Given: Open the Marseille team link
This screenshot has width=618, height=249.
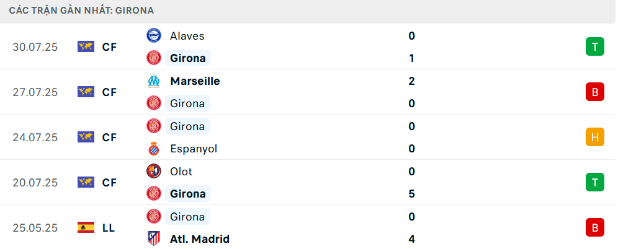Looking at the screenshot, I should 195,81.
